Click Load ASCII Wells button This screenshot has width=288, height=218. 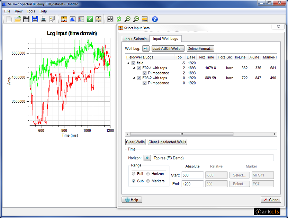click(x=168, y=48)
